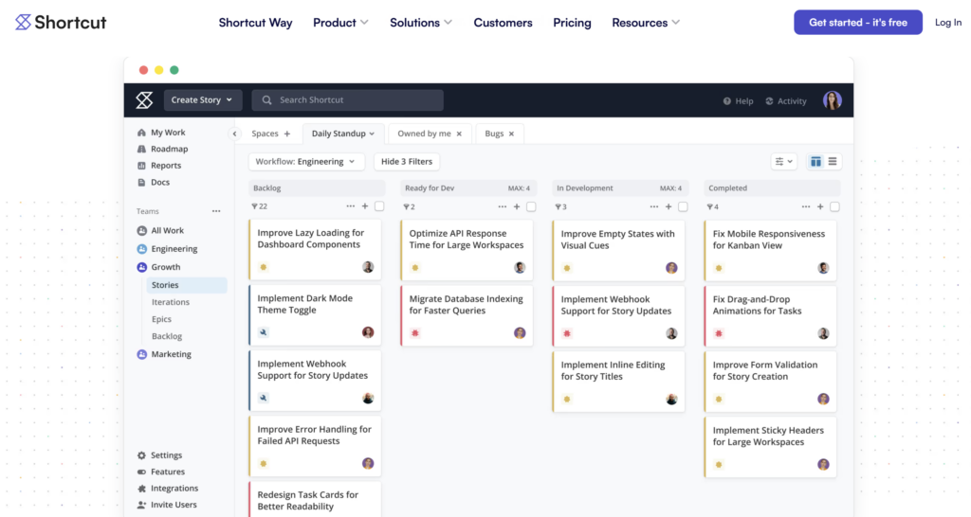Viewport: 971px width, 517px height.
Task: Click the Shortcut logo in app header
Action: [x=144, y=100]
